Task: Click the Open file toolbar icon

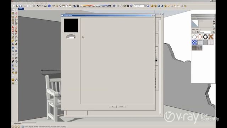Action: [17, 6]
